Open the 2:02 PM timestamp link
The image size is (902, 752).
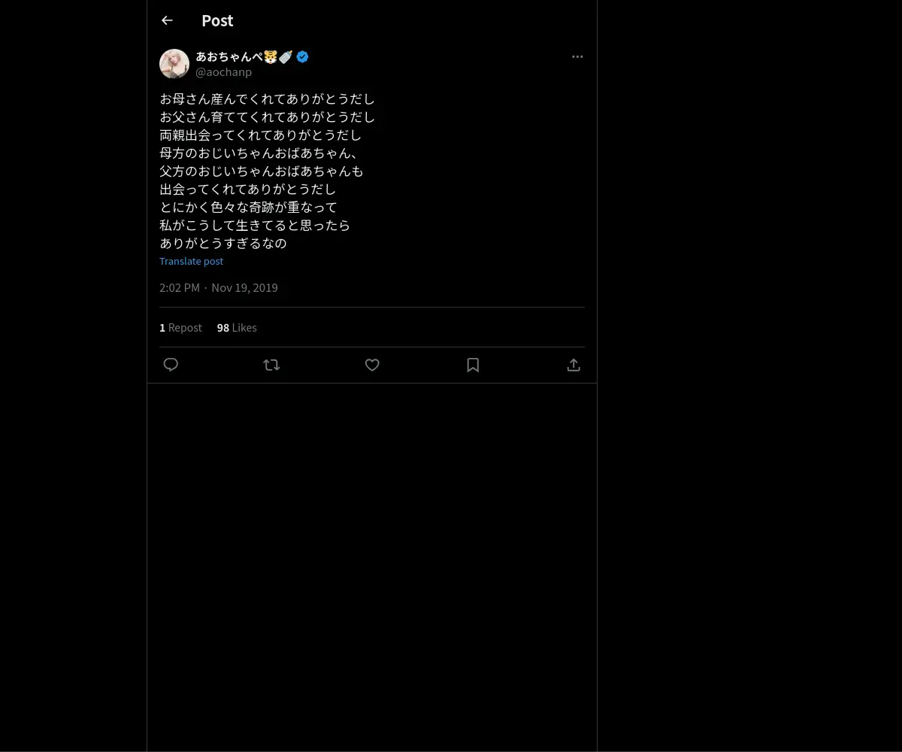[x=180, y=287]
